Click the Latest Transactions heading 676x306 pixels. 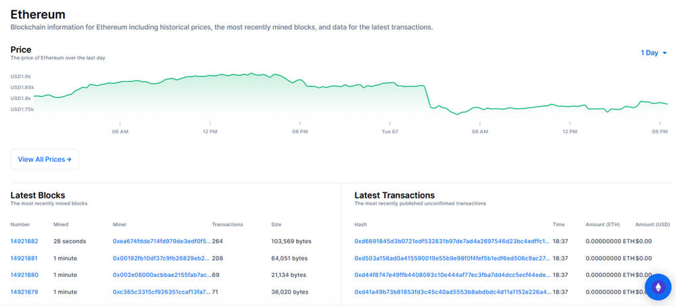tap(395, 195)
